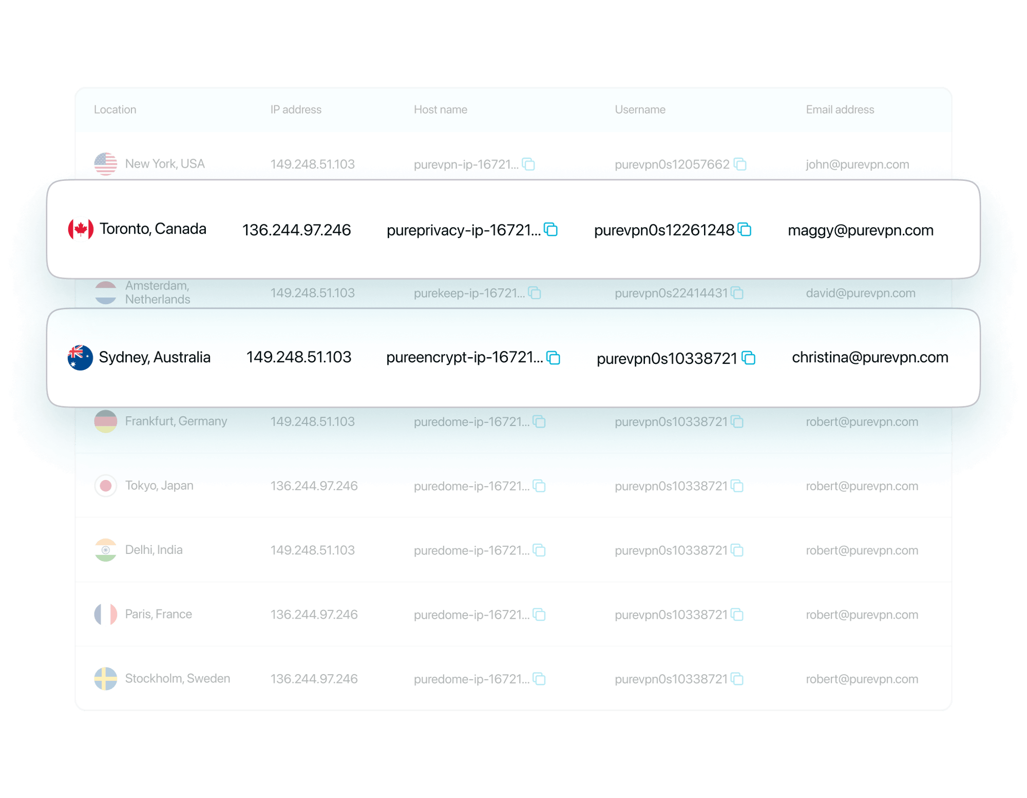Click robert@purevpn.com in Paris row
1027x798 pixels.
tap(862, 615)
